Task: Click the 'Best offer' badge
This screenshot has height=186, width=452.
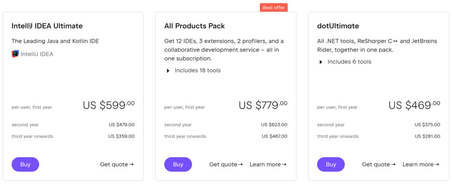Action: (x=274, y=7)
